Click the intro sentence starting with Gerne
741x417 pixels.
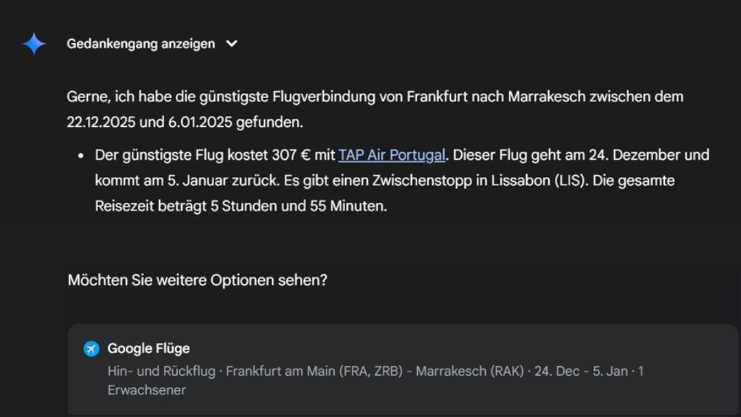(x=375, y=109)
